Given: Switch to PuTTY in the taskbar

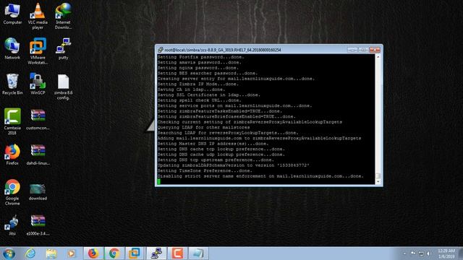Looking at the screenshot, I should click(156, 253).
